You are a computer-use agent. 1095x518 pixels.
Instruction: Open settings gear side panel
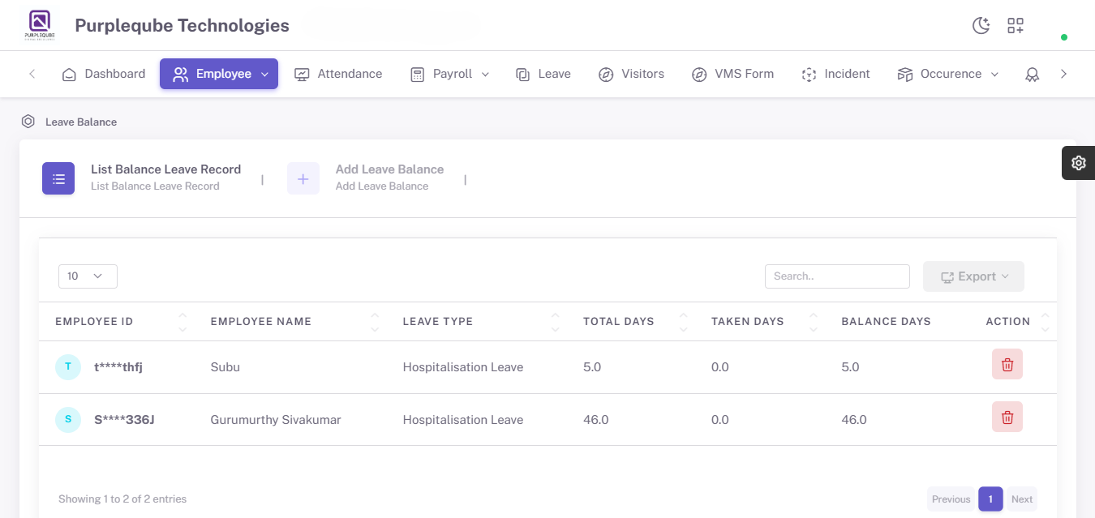(1078, 163)
